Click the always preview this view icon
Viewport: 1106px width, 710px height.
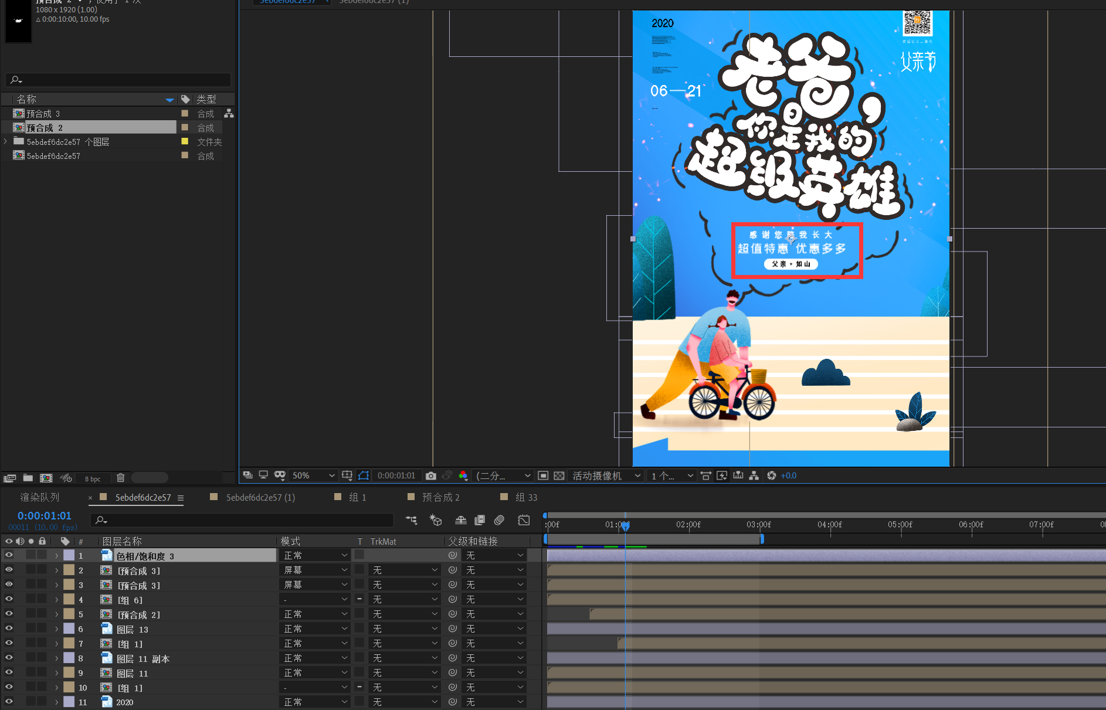click(247, 475)
